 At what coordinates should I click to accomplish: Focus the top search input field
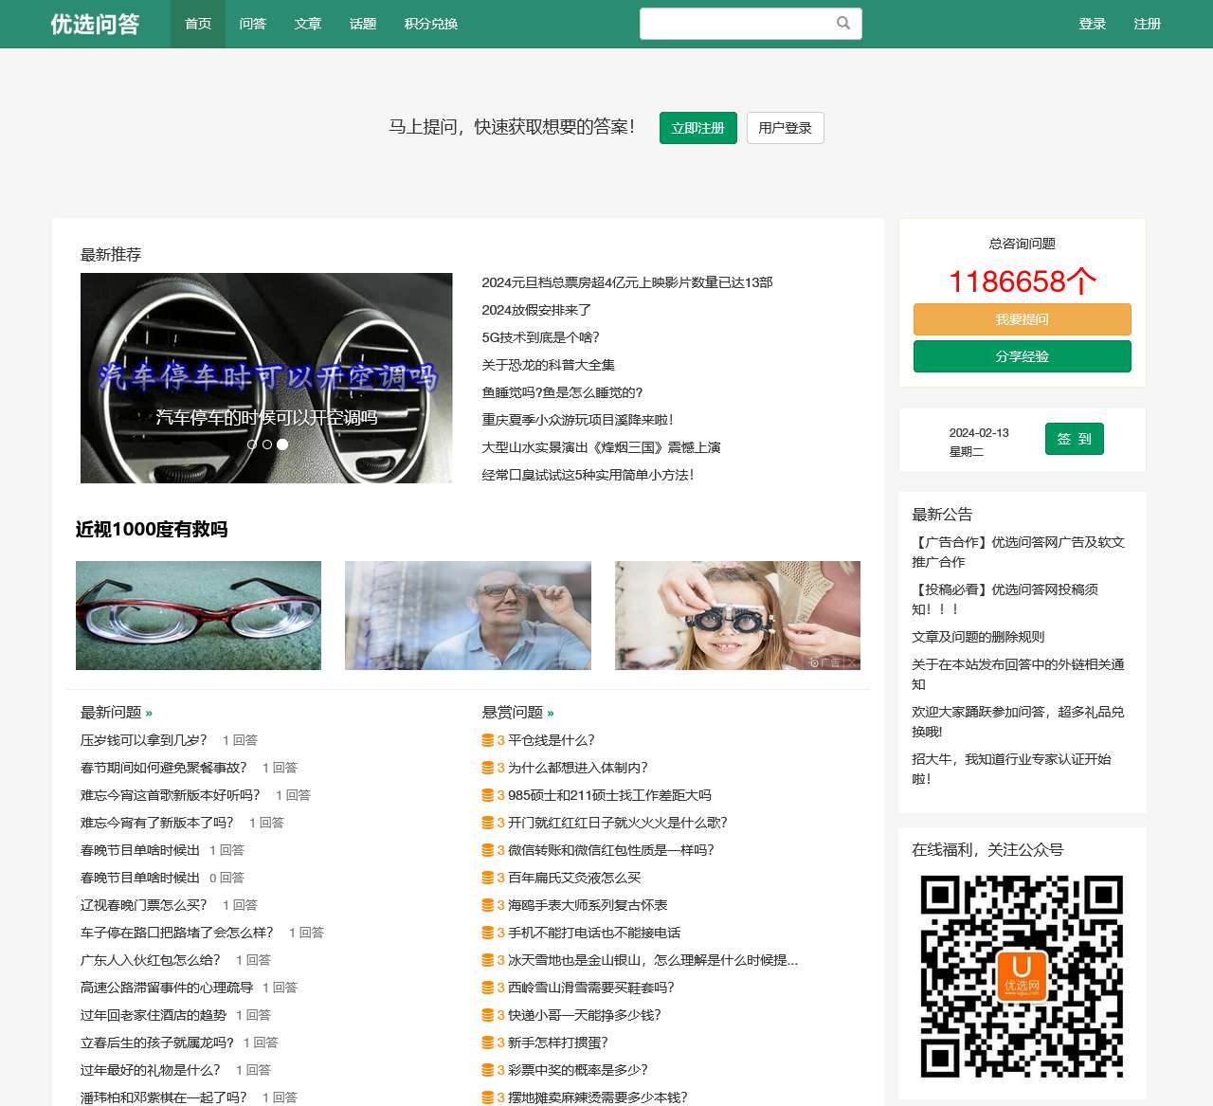click(734, 24)
